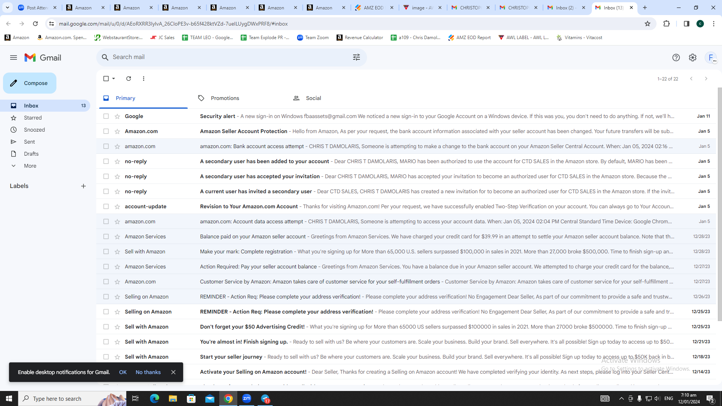Image resolution: width=722 pixels, height=406 pixels.
Task: Click the create new label plus icon
Action: 83,186
